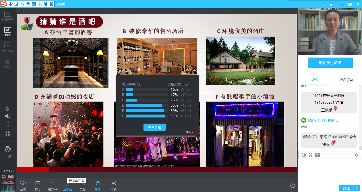Switch to the 成员(74) members tab

tap(346, 80)
